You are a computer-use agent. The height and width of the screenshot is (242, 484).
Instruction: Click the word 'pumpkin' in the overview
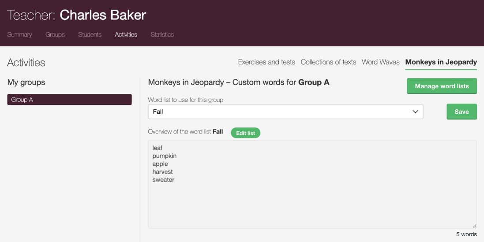[164, 156]
